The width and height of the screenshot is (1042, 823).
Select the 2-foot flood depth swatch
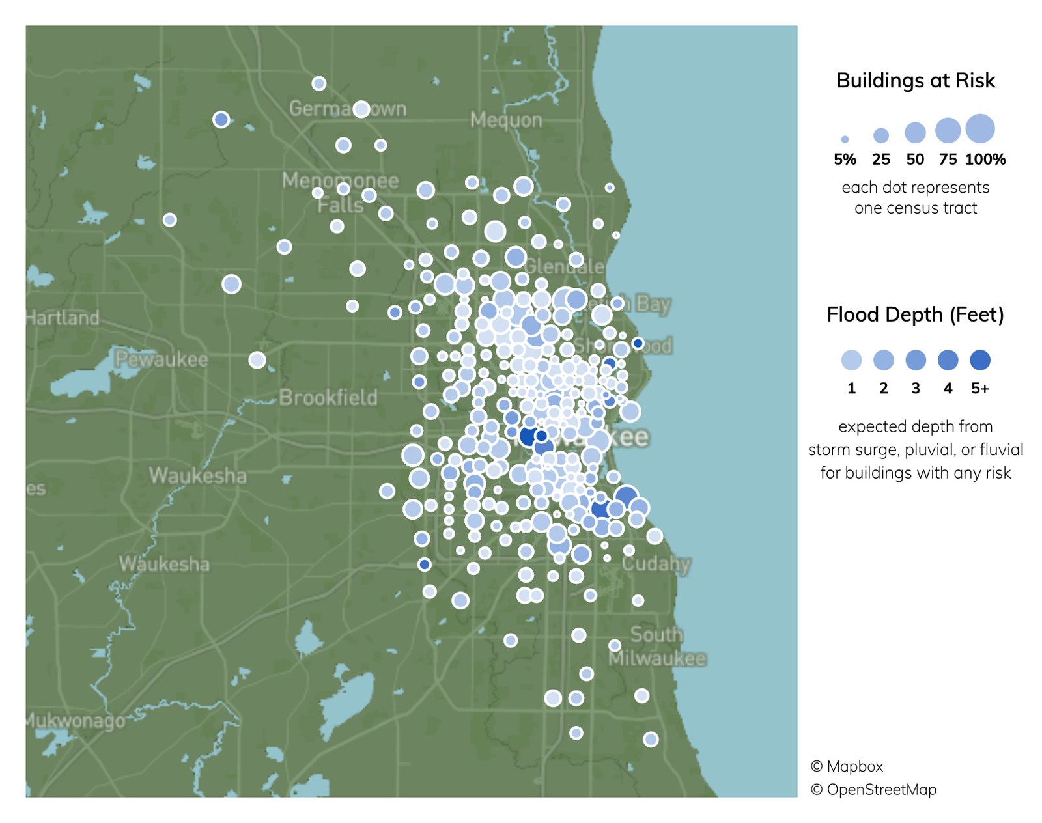tap(883, 360)
